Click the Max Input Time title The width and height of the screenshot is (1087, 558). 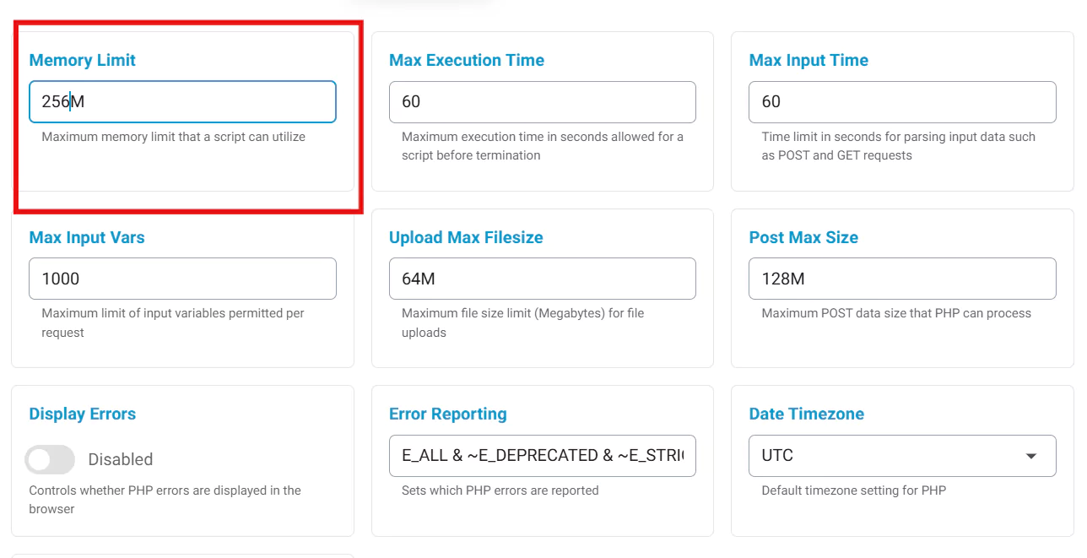tap(808, 60)
